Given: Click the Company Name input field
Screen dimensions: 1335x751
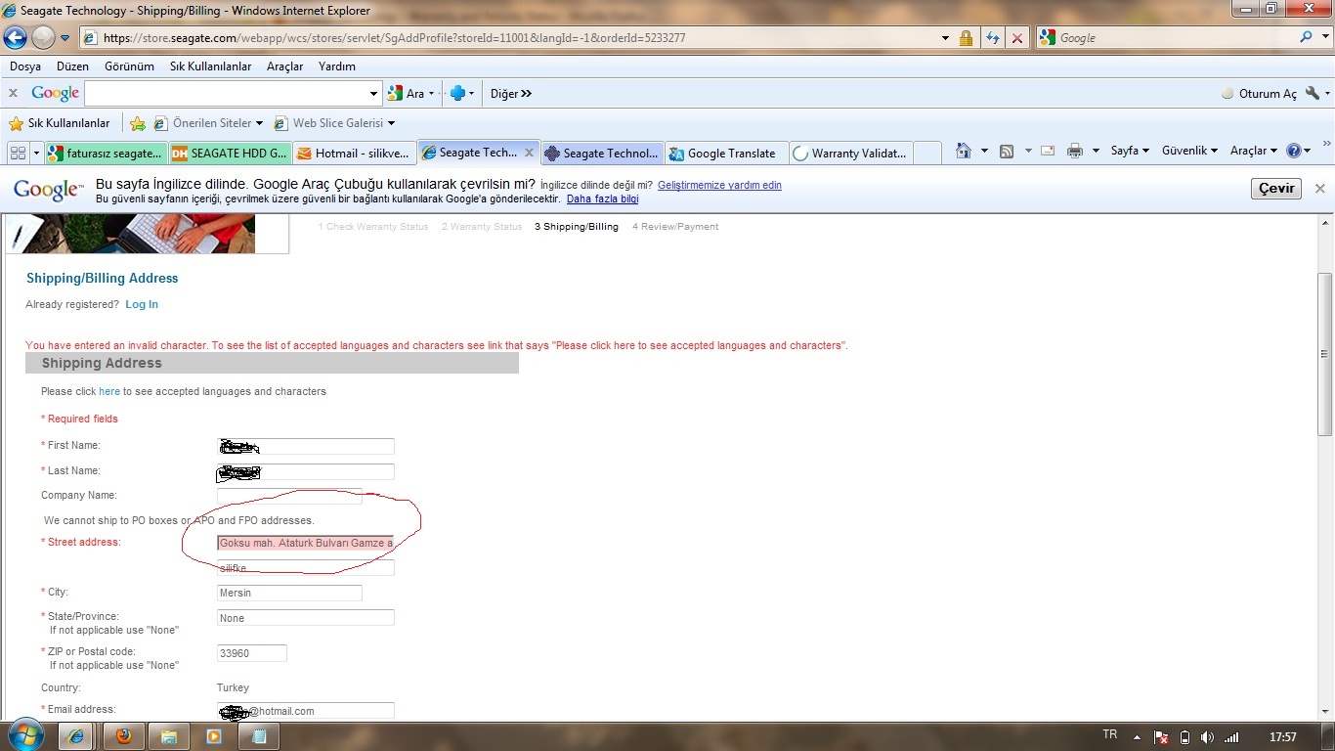Looking at the screenshot, I should point(289,496).
